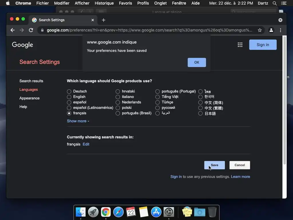Viewport: 293px width, 220px height.
Task: Open the Trash in the dock
Action: (x=212, y=212)
